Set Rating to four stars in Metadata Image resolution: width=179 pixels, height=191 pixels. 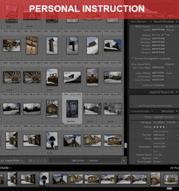coord(163,127)
